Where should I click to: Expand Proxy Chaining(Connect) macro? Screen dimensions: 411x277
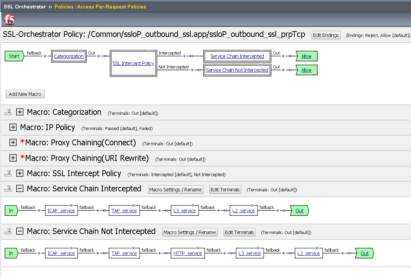click(13, 143)
